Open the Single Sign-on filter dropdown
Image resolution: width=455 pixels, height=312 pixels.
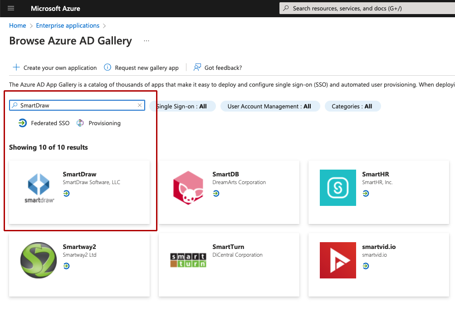[183, 106]
